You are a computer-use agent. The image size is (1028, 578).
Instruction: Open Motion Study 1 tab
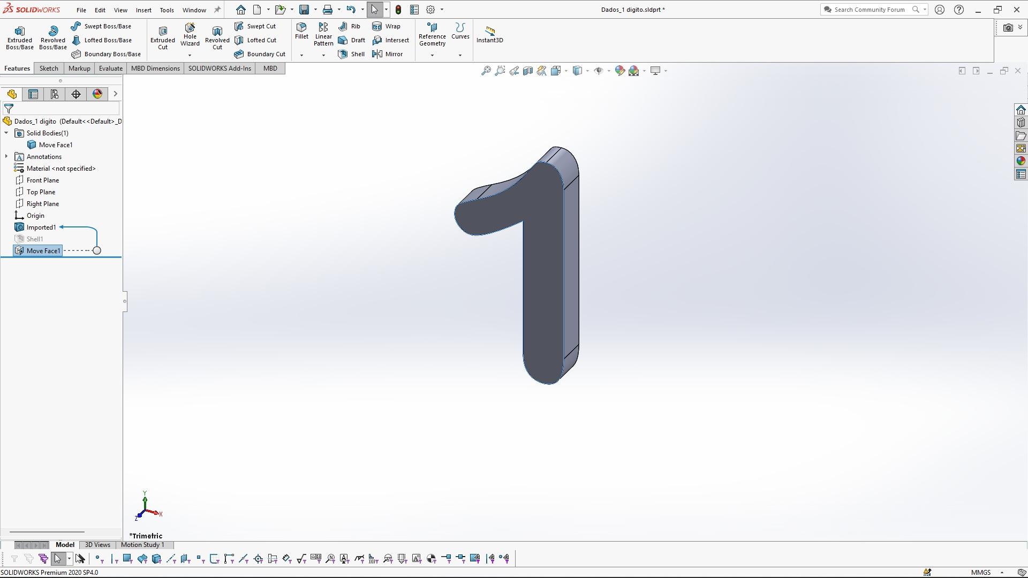[x=142, y=545]
